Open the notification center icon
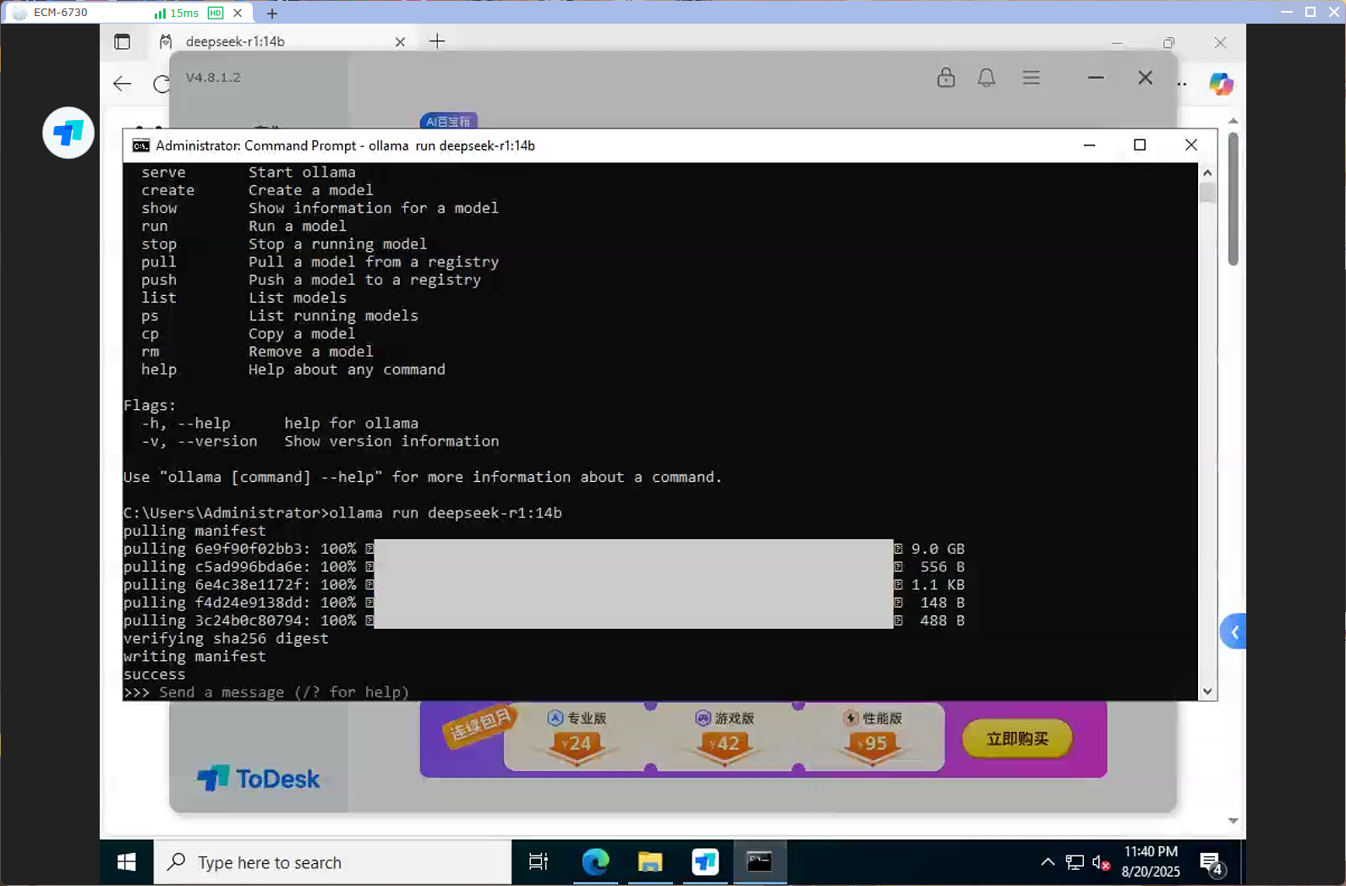The image size is (1346, 886). pos(1212,863)
